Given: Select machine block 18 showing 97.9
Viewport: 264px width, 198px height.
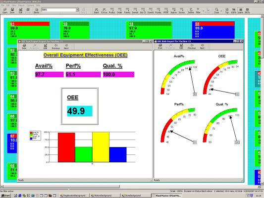Looking at the screenshot, I should (x=149, y=30).
